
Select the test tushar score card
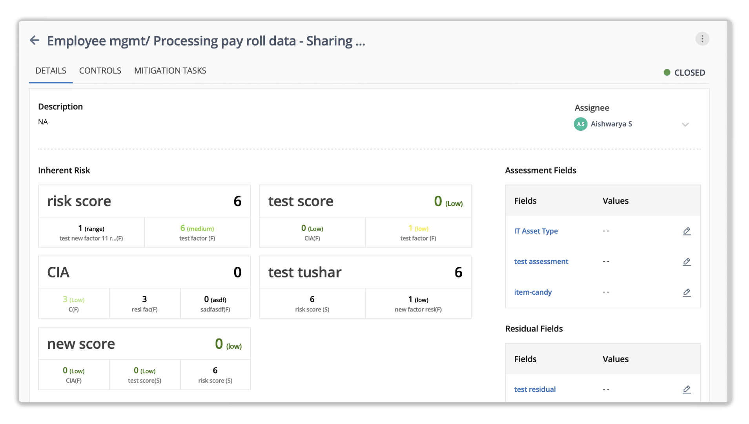[x=365, y=287]
